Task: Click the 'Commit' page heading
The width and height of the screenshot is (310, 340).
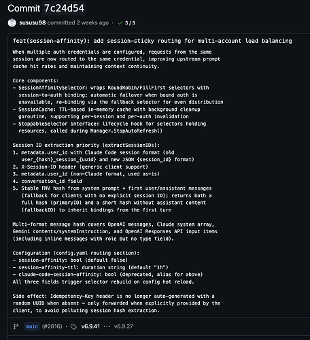Action: click(24, 8)
